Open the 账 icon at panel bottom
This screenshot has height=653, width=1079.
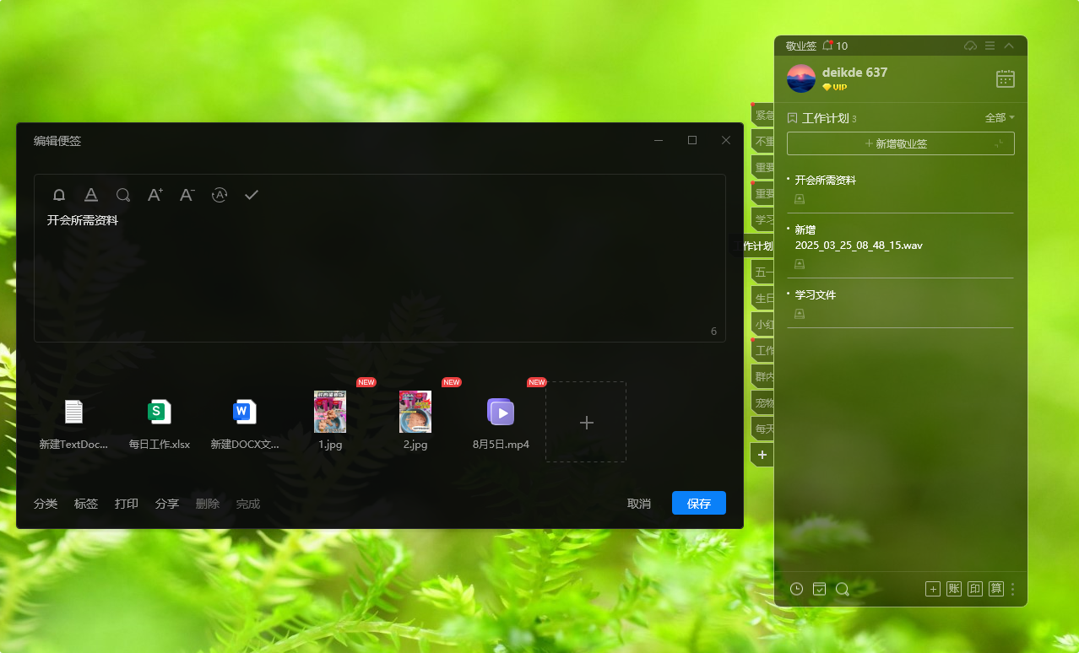pyautogui.click(x=954, y=589)
